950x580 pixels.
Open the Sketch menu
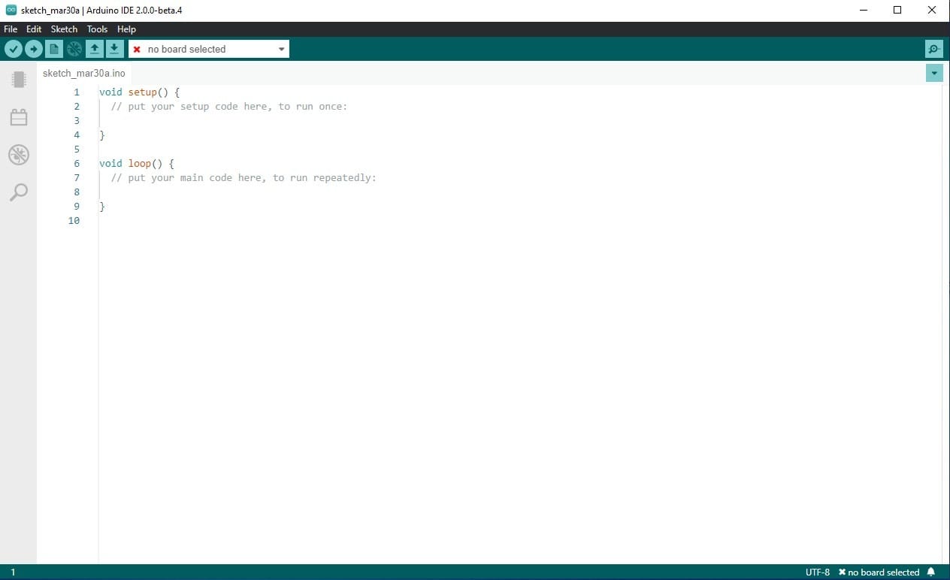(64, 29)
